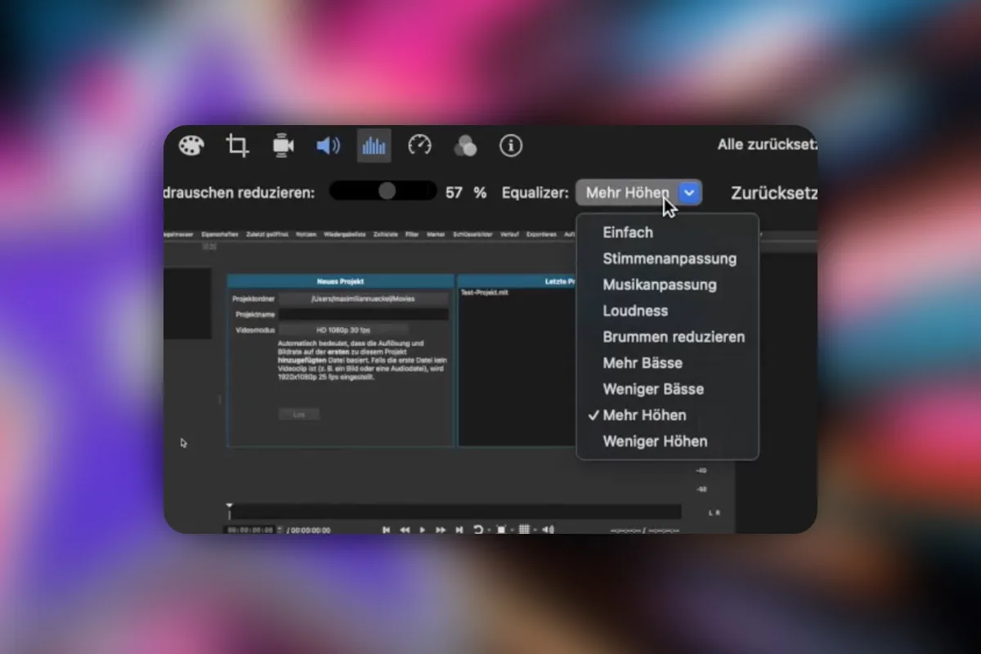Open the volume speaker settings
Image resolution: width=981 pixels, height=654 pixels.
coord(328,146)
